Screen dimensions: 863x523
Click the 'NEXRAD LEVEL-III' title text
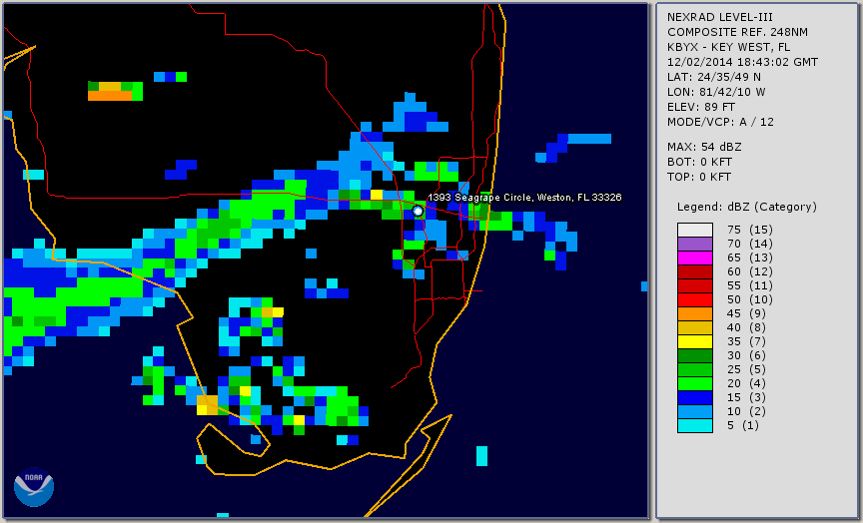click(720, 18)
